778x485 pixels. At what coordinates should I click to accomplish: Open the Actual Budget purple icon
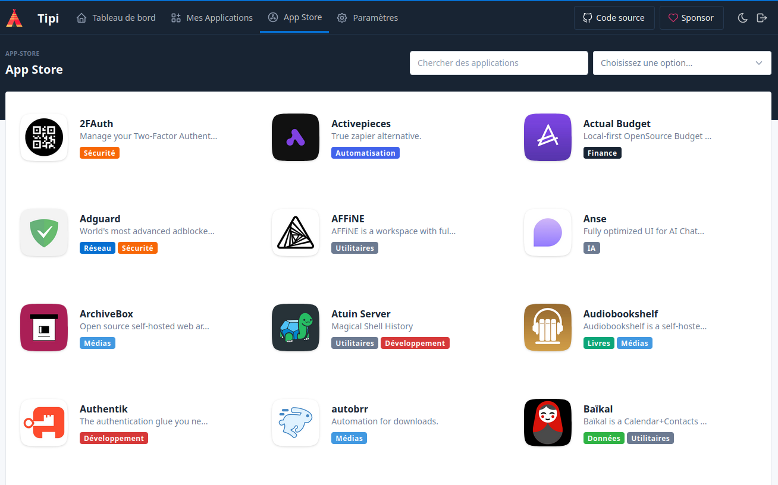(x=548, y=137)
